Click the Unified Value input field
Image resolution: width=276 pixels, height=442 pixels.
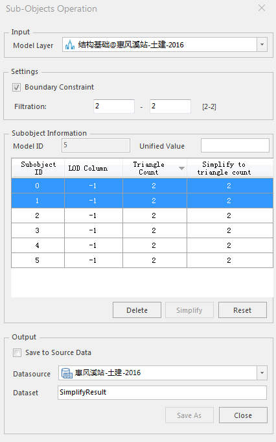click(235, 145)
